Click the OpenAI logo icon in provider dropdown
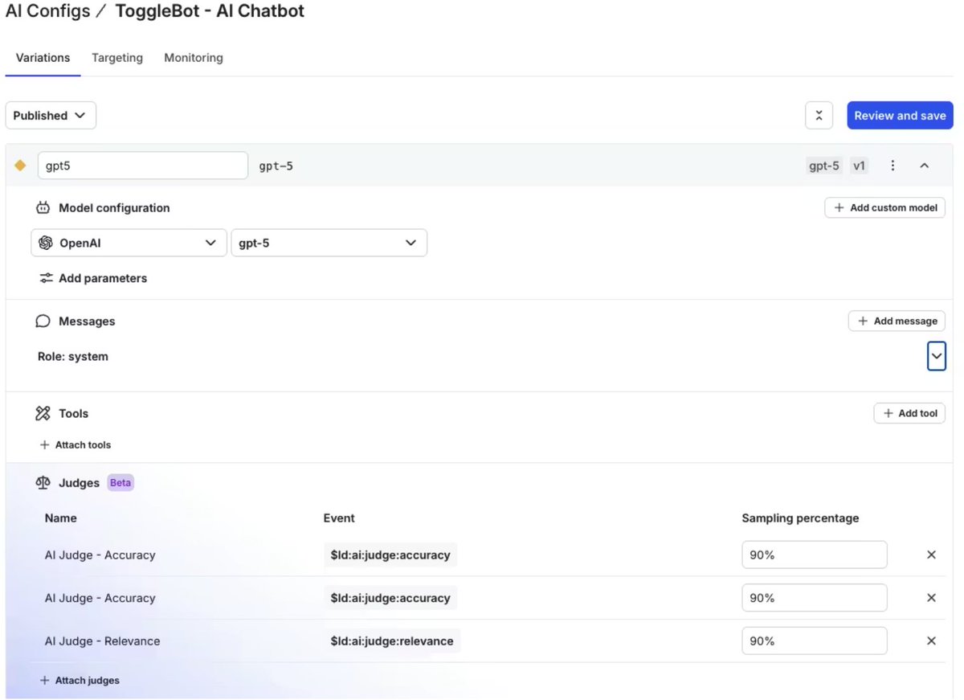Viewport: 964px width, 700px height. pyautogui.click(x=46, y=243)
